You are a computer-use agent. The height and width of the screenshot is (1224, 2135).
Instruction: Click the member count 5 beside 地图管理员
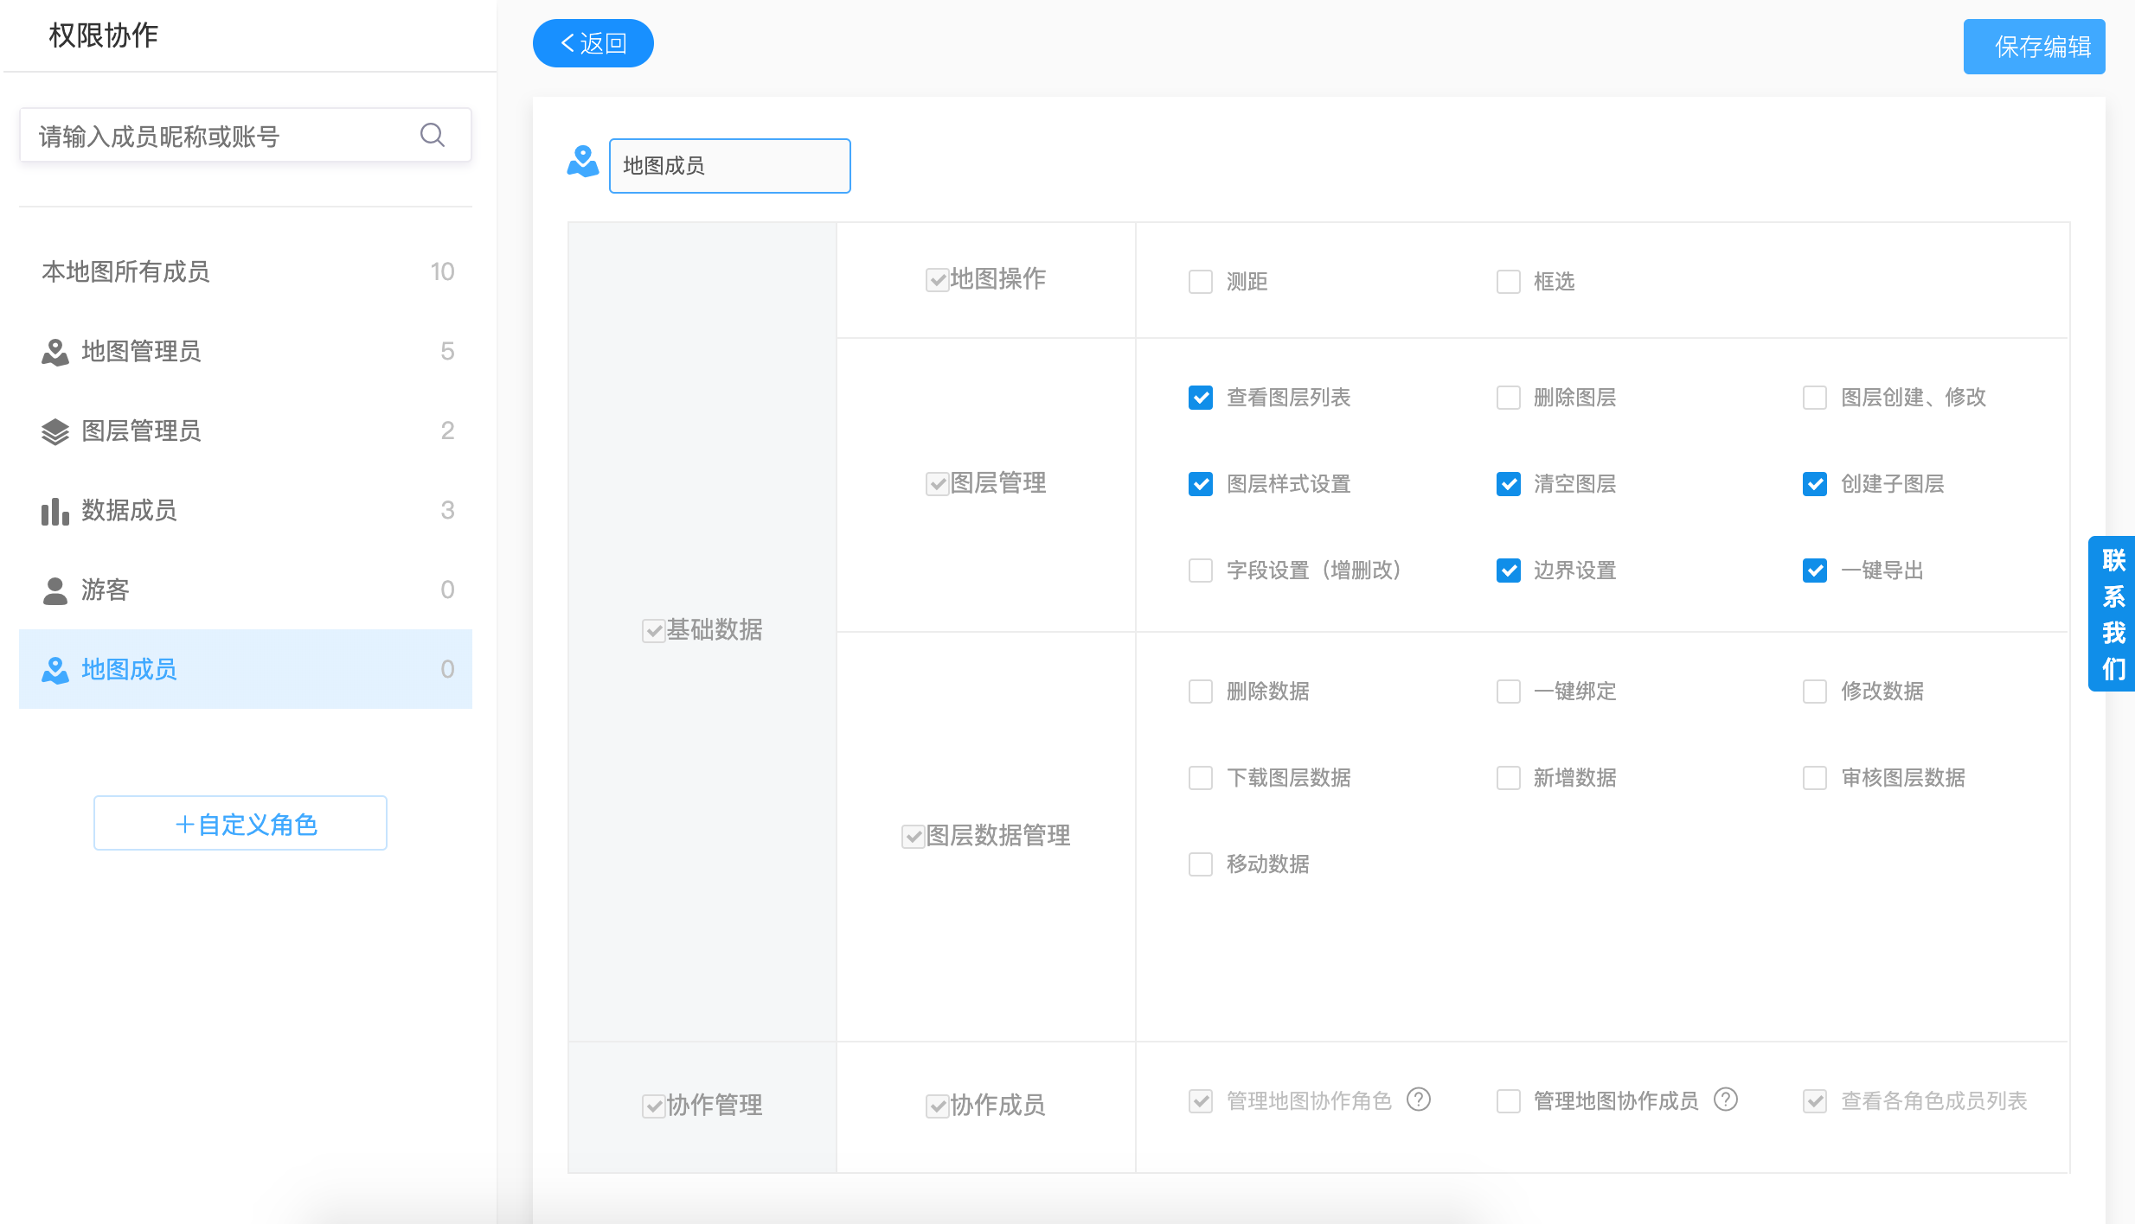447,351
